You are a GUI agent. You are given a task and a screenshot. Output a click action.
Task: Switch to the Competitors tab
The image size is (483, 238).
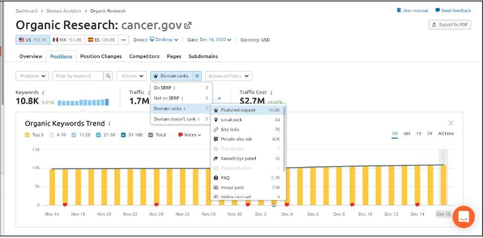144,56
